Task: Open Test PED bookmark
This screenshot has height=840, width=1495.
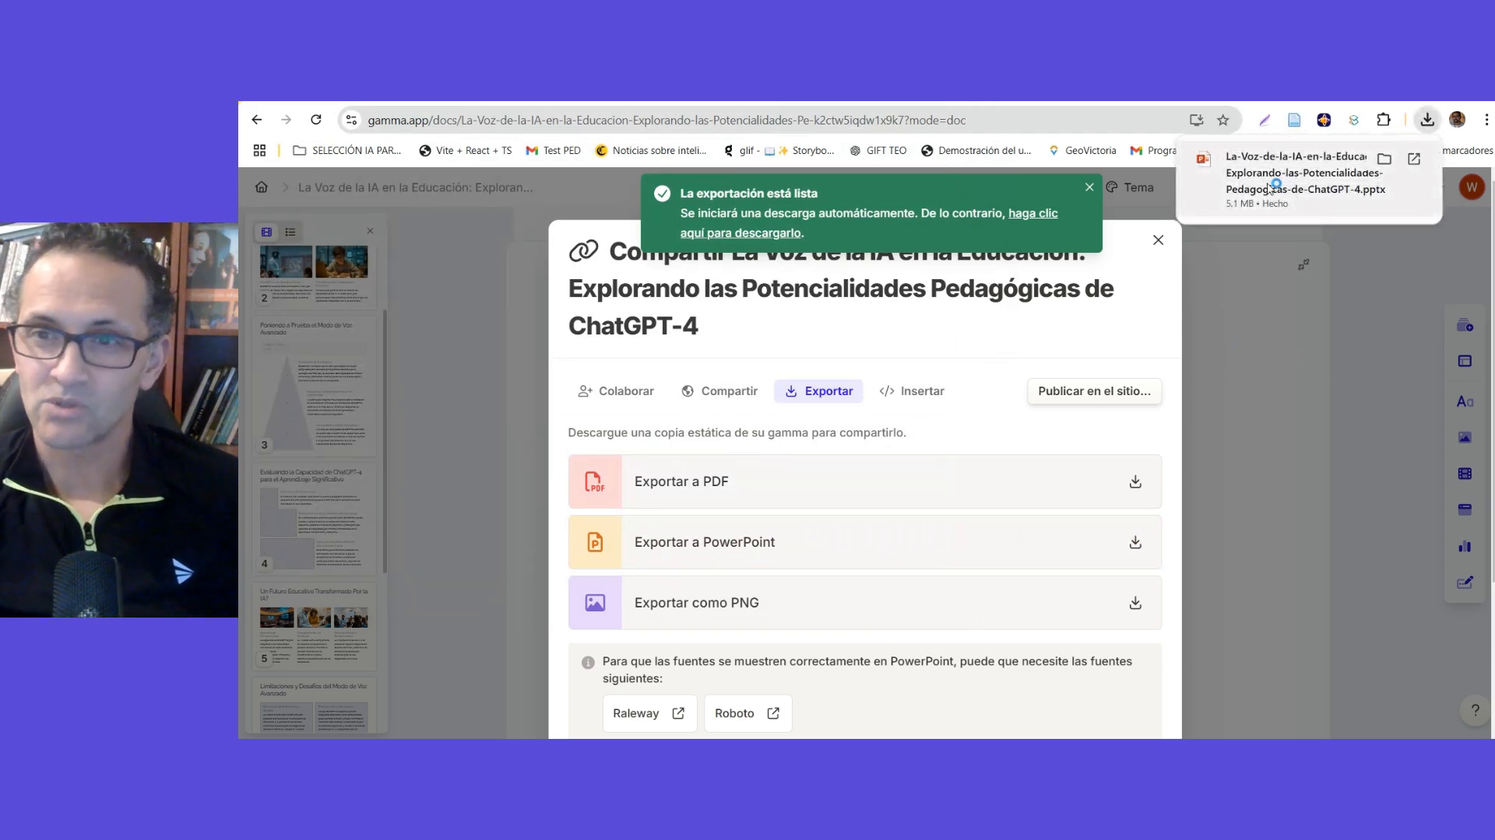Action: click(x=553, y=151)
